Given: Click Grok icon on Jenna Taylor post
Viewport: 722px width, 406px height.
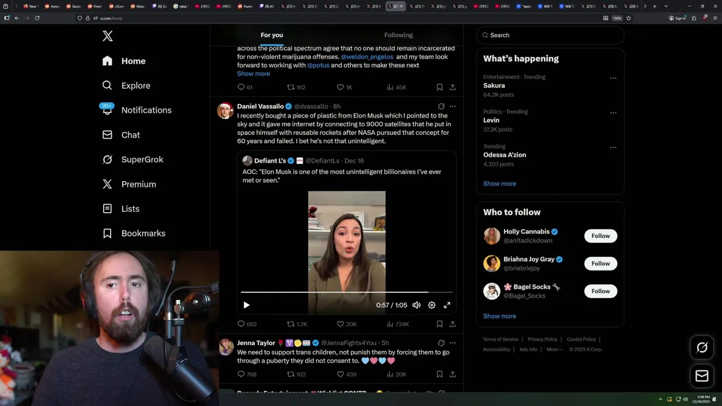Looking at the screenshot, I should pos(441,343).
